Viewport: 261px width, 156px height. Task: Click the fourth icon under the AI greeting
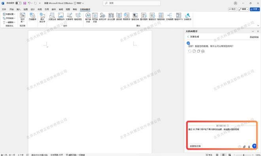203,51
